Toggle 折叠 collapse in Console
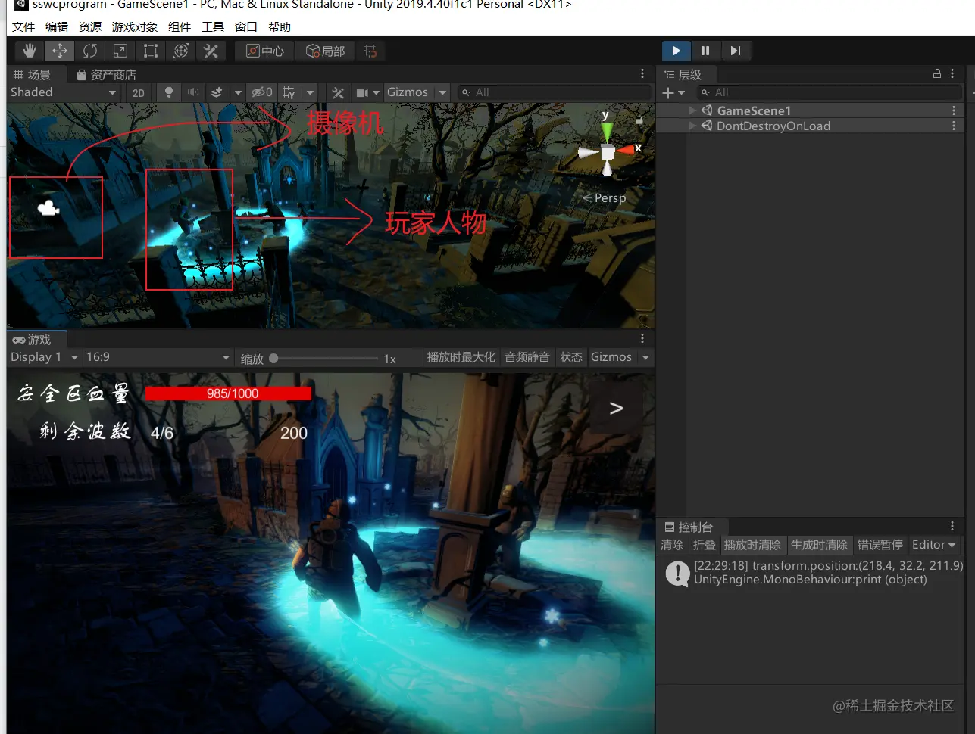 pos(705,545)
